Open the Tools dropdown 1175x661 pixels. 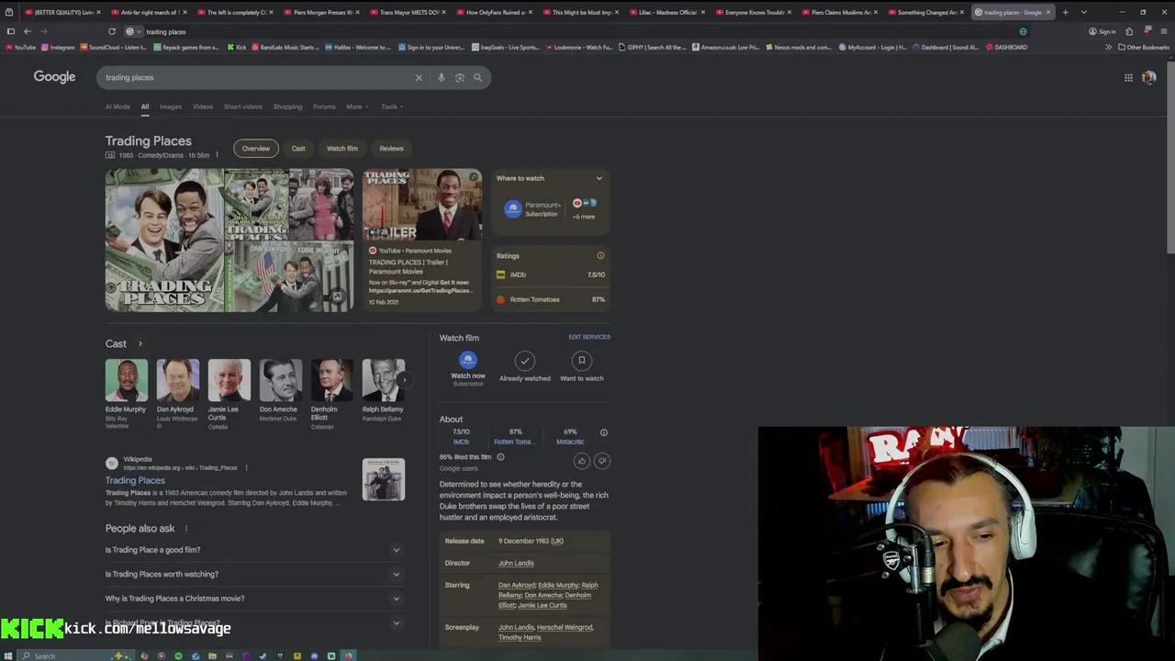click(x=391, y=106)
